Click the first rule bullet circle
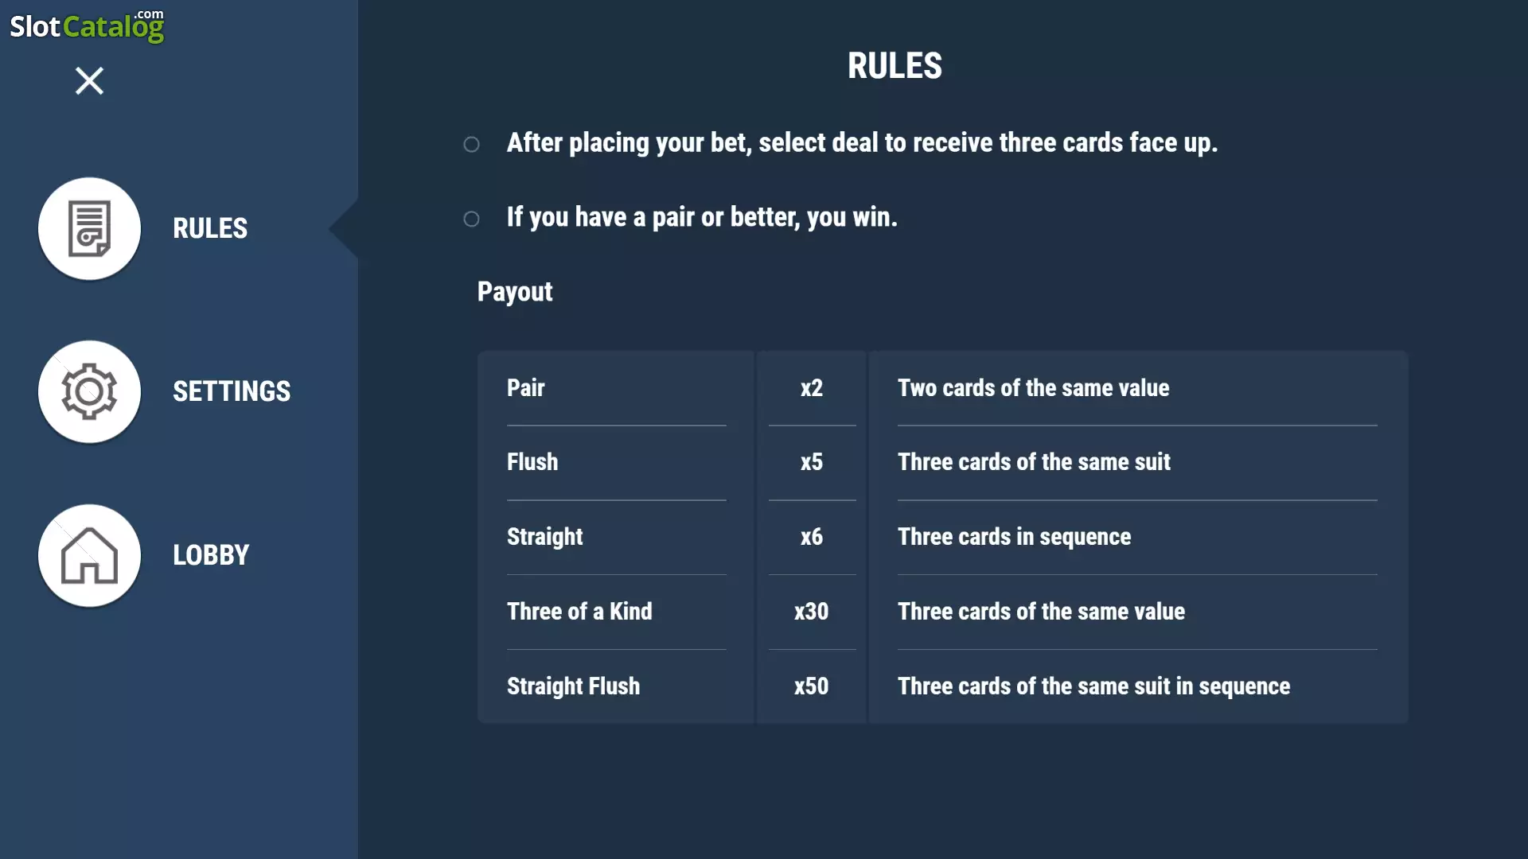Image resolution: width=1528 pixels, height=859 pixels. click(471, 144)
